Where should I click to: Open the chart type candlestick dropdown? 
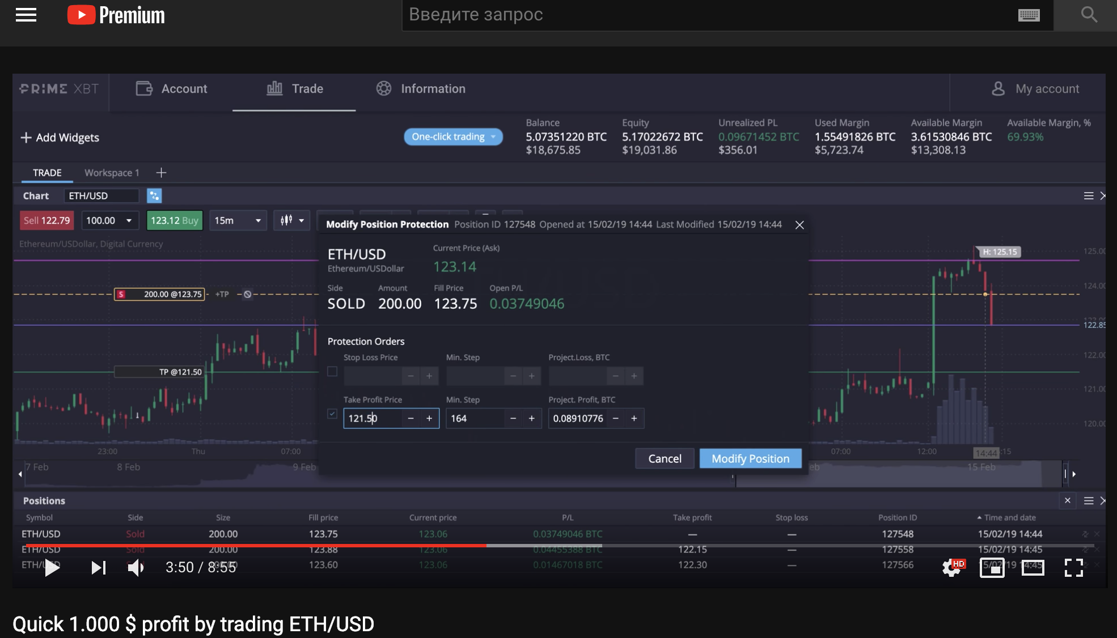point(292,220)
